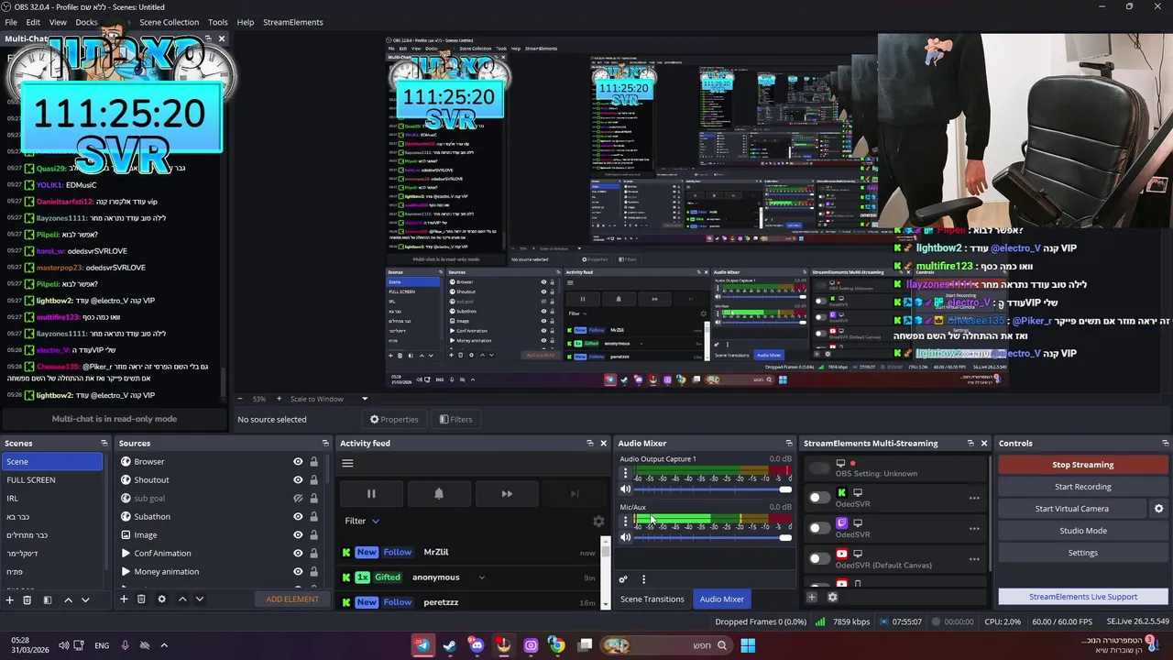Open source properties gear in Sources toolbar
Image resolution: width=1173 pixels, height=660 pixels.
point(161,599)
